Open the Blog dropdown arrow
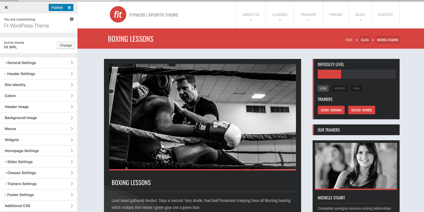The width and height of the screenshot is (424, 212). [360, 20]
